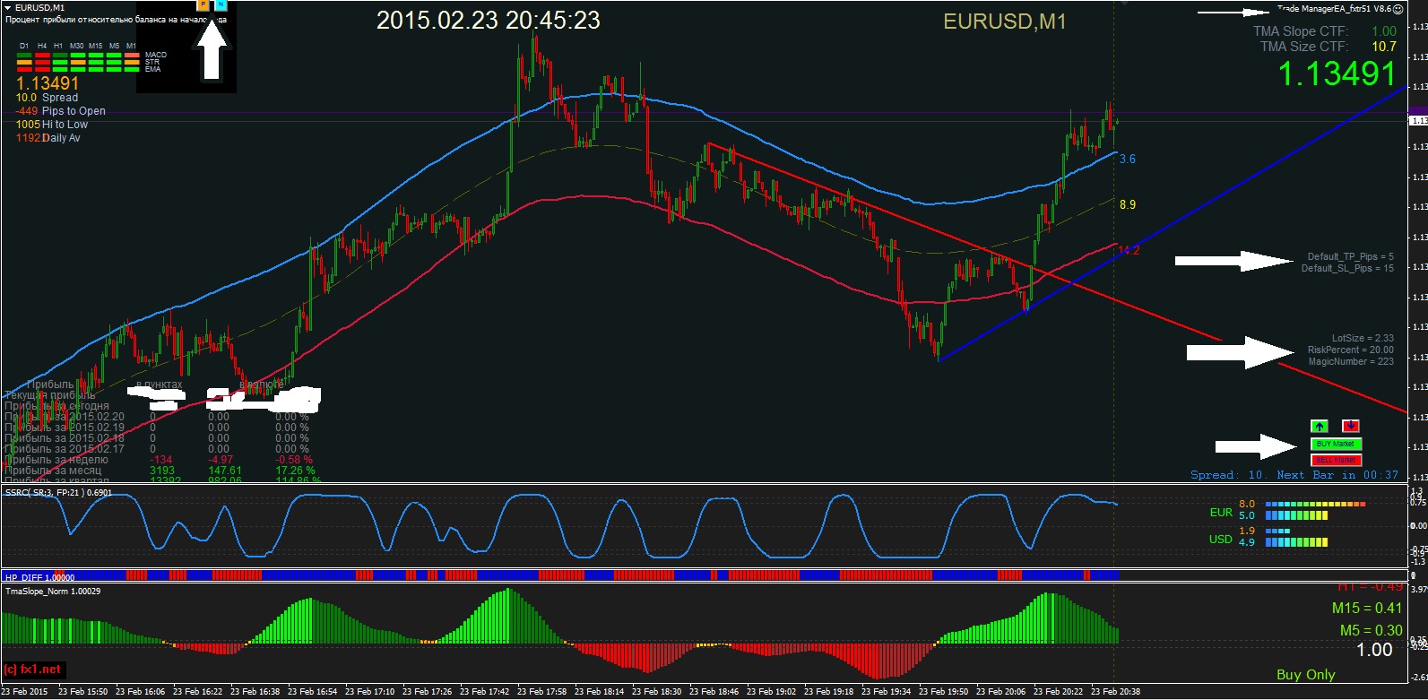Click the -449 Pips to Open readout
Screen dimensions: 1428x700
[x=60, y=111]
